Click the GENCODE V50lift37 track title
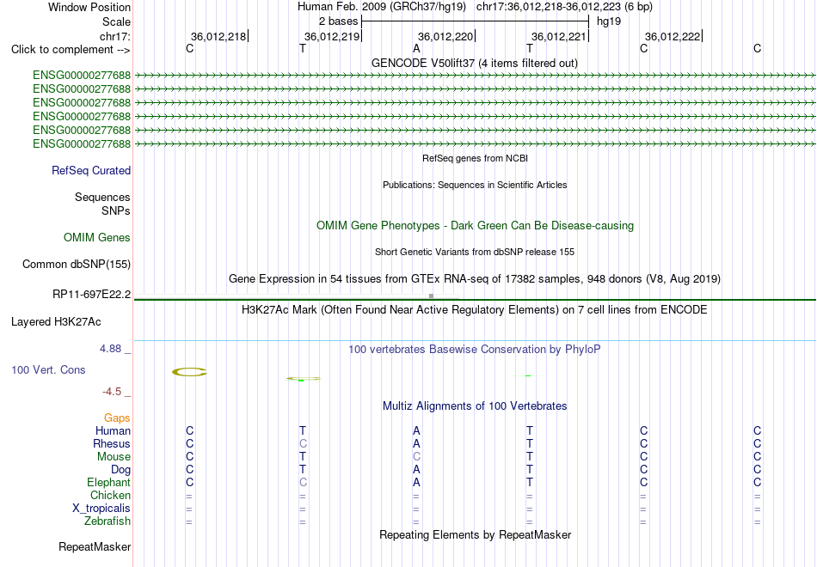The height and width of the screenshot is (567, 817). [x=475, y=63]
